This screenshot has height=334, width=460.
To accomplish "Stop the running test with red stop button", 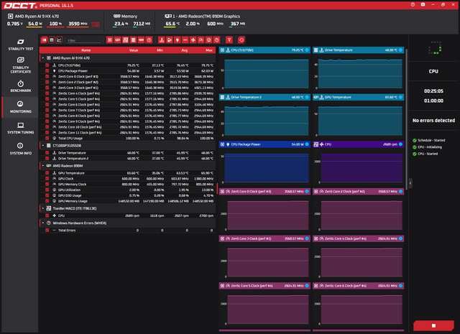I will click(x=433, y=325).
